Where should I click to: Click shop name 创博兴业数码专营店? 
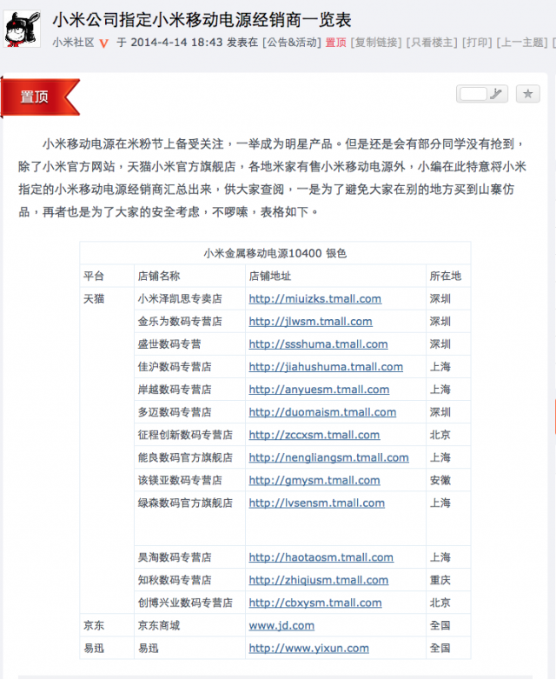tap(185, 603)
